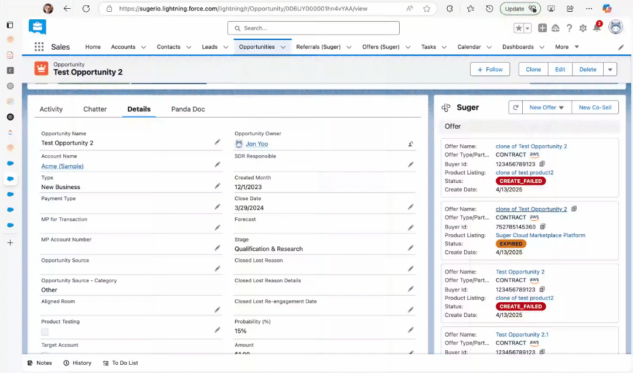
Task: Edit the Stage field pencil
Action: tap(410, 248)
